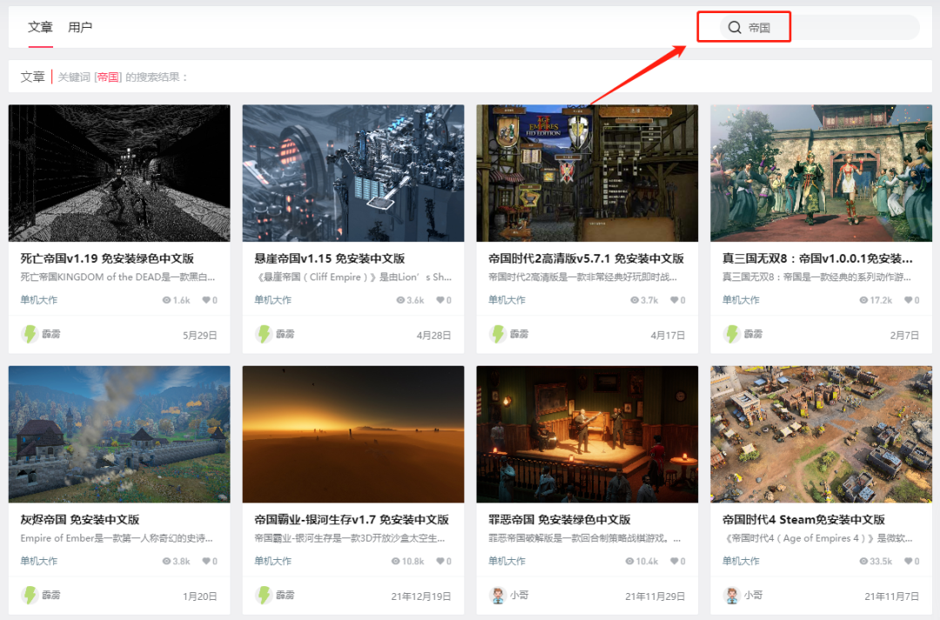Click the eye views icon showing 10.4k

coord(629,562)
